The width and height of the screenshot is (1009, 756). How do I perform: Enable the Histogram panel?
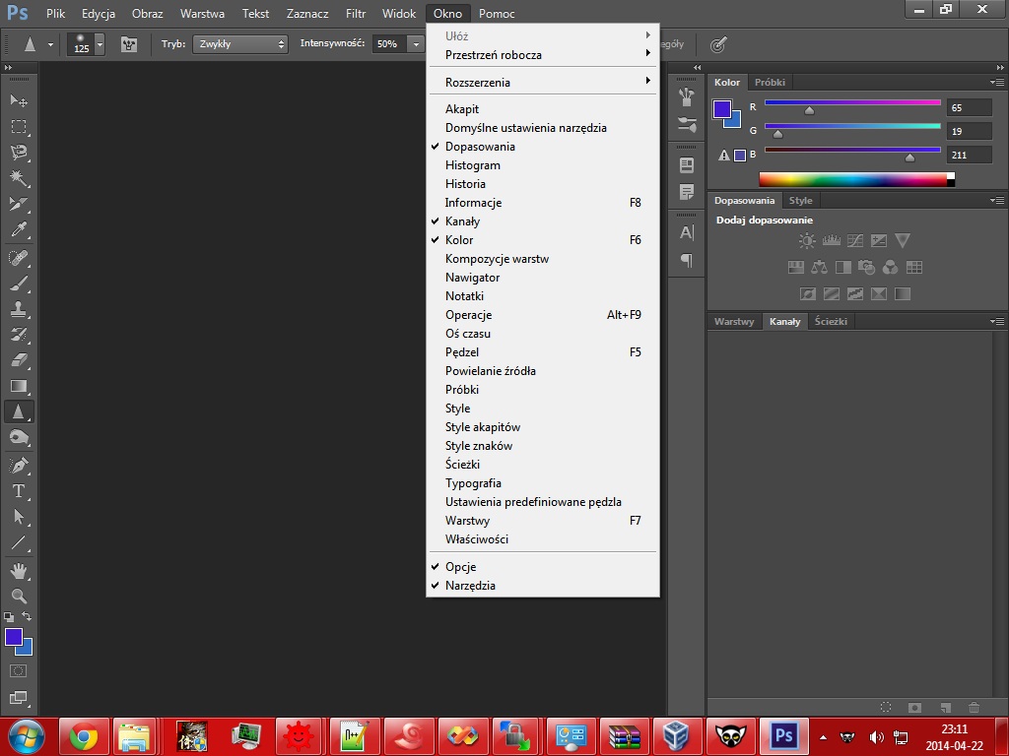543,165
